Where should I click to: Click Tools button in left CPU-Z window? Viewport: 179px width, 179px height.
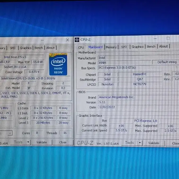point(18,142)
